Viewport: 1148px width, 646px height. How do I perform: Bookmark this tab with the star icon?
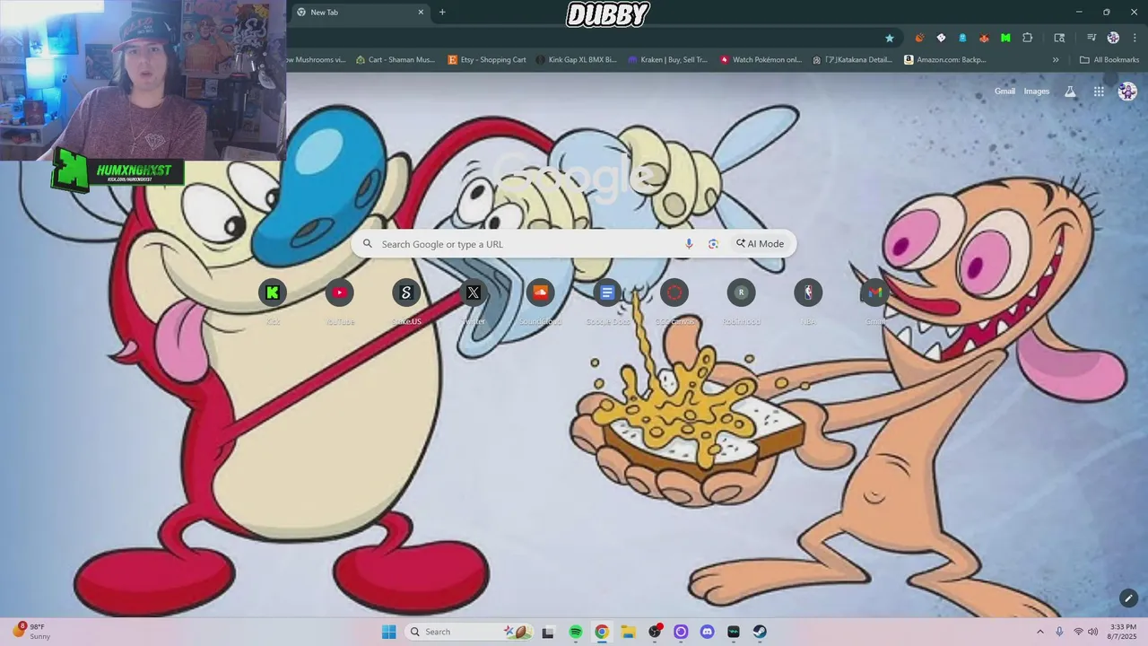[890, 38]
